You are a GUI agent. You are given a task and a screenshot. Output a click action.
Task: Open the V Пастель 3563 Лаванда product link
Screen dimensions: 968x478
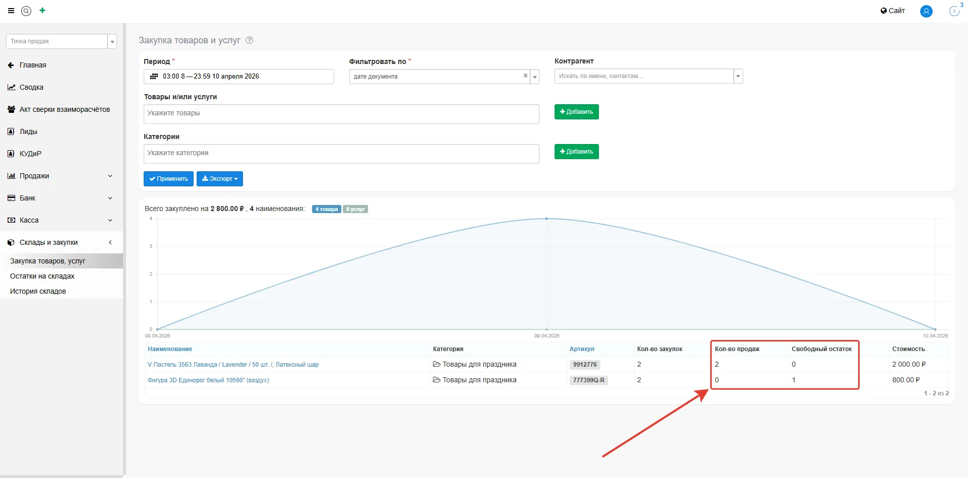point(233,365)
